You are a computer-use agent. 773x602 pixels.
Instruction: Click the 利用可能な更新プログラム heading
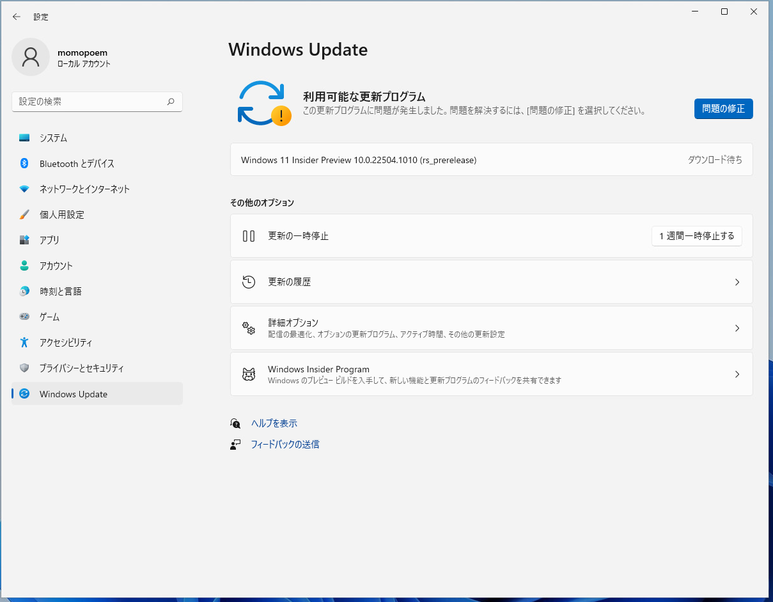364,97
